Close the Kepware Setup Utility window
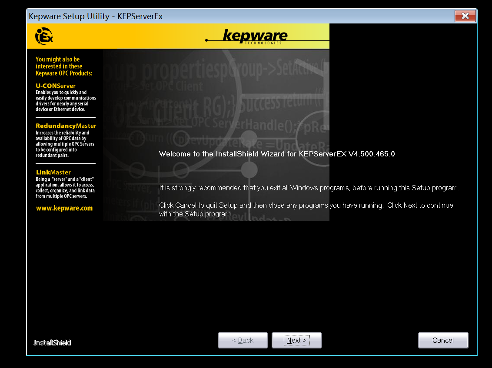492x368 pixels. (x=465, y=17)
